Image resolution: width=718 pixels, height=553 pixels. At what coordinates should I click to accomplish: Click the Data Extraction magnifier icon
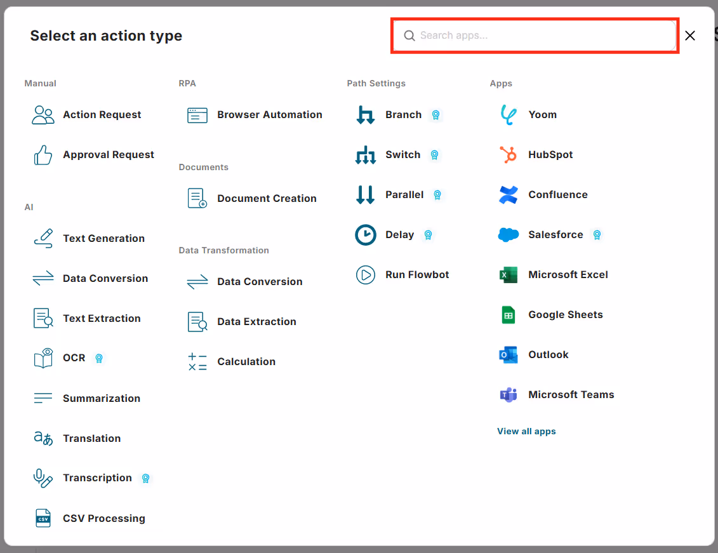point(197,322)
